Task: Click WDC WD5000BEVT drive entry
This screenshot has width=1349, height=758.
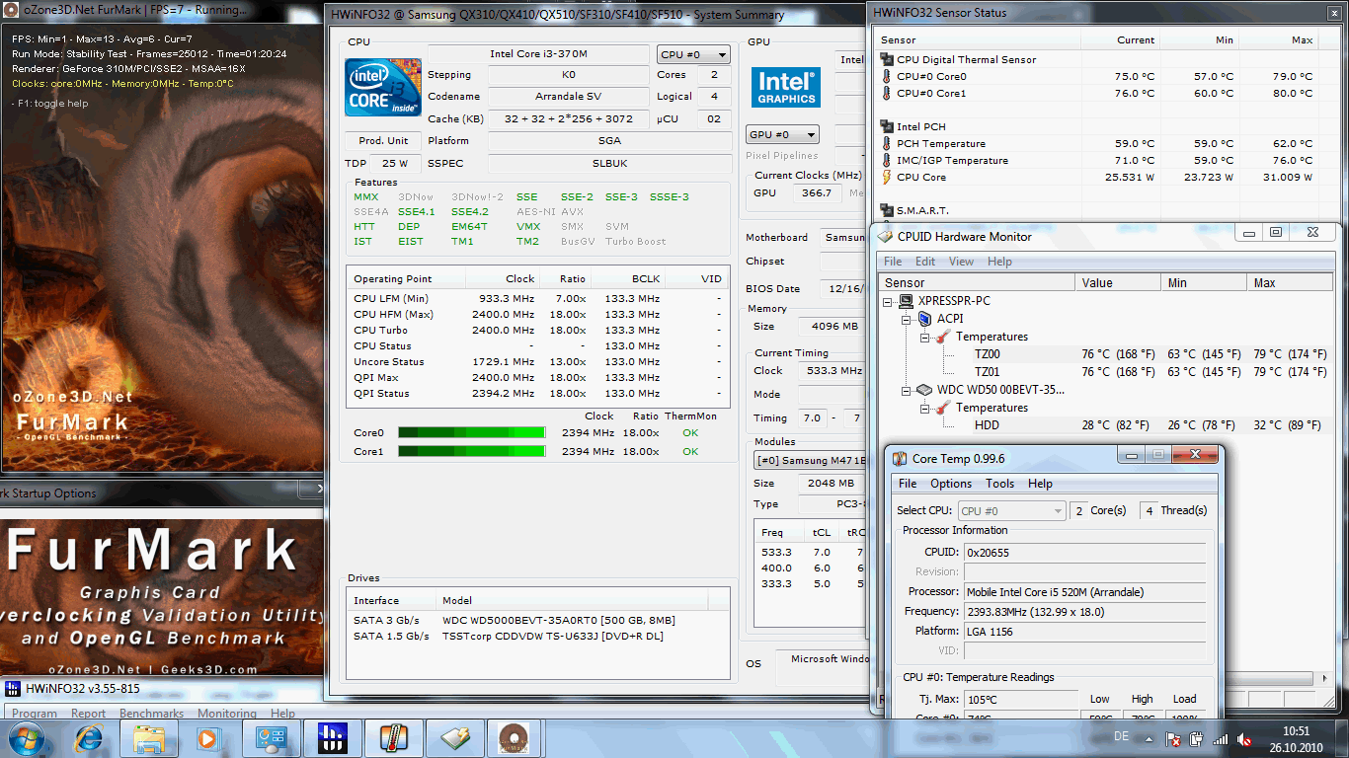Action: tap(538, 620)
